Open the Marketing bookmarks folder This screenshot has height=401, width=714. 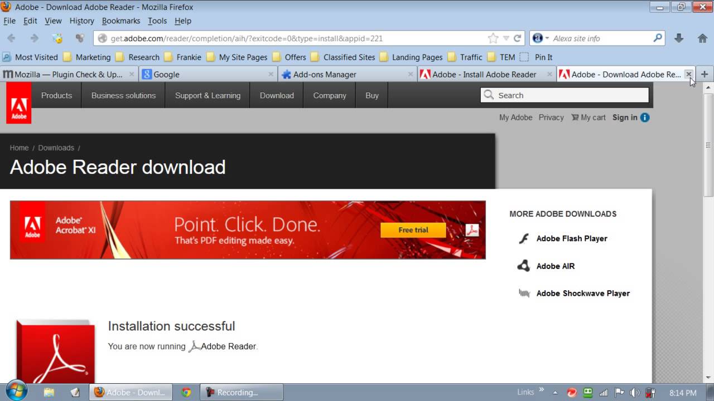pyautogui.click(x=87, y=57)
